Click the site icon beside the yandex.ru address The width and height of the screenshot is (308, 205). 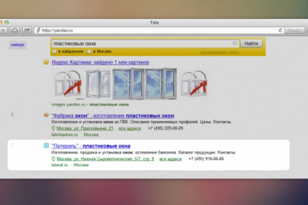pos(38,30)
